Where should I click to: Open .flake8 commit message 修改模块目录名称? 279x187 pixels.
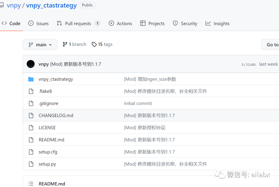(x=166, y=91)
